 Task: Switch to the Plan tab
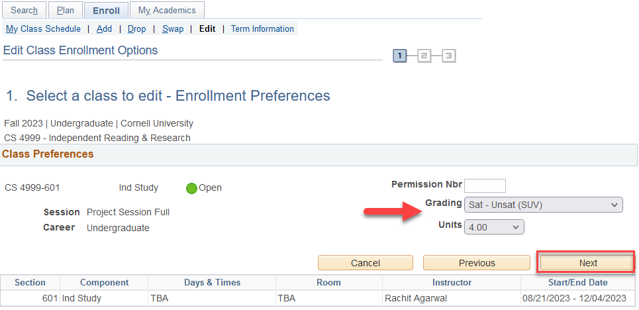point(66,11)
